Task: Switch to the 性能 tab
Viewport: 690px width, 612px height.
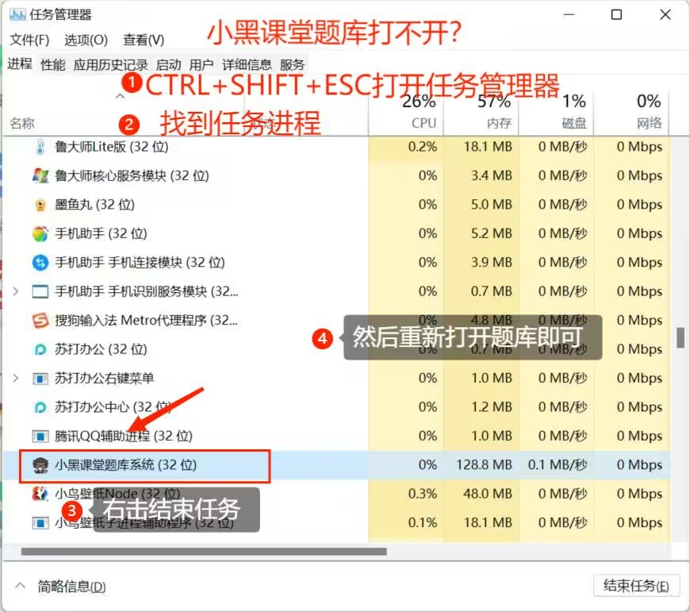Action: [x=53, y=65]
